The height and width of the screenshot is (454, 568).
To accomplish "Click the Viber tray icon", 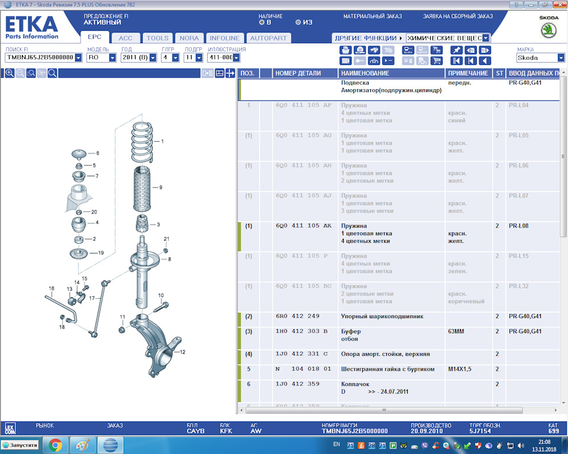I will [x=425, y=446].
